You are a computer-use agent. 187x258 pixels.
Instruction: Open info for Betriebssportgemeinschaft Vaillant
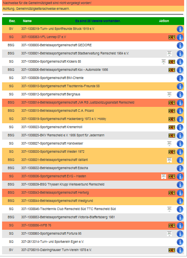pos(180,160)
